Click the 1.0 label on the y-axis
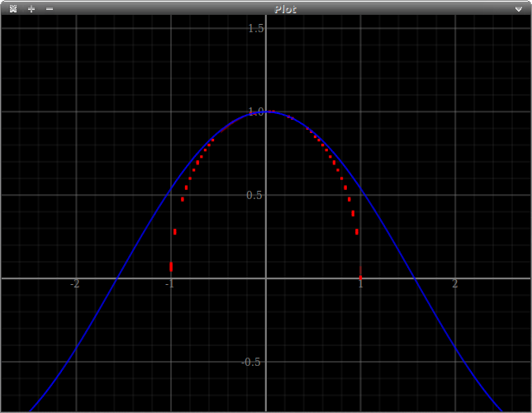532x413 pixels. coord(257,112)
